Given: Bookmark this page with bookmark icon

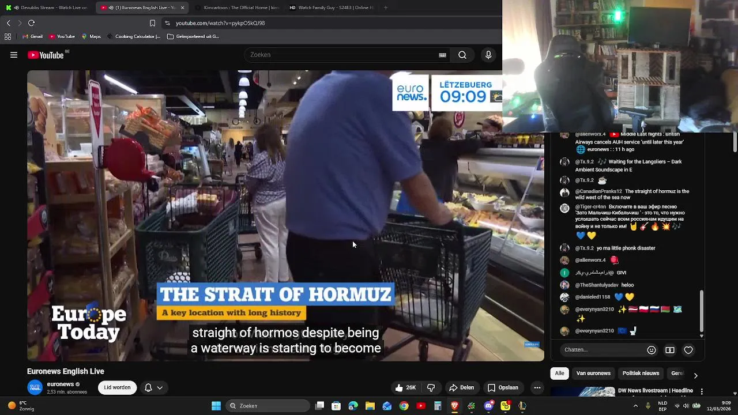Looking at the screenshot, I should point(152,23).
